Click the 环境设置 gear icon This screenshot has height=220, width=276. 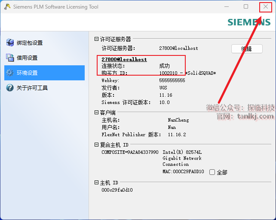(x=10, y=73)
